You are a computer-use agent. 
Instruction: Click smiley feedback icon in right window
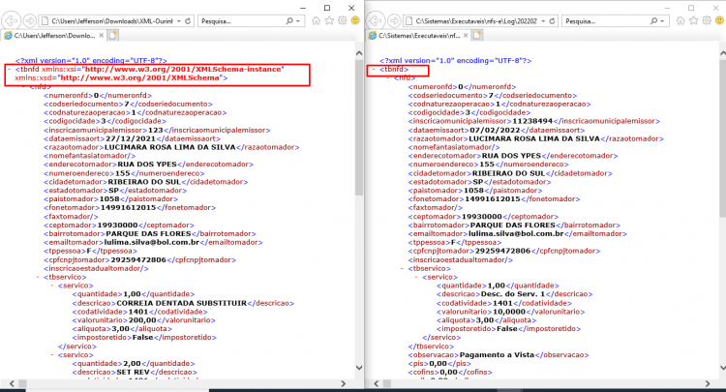[720, 20]
